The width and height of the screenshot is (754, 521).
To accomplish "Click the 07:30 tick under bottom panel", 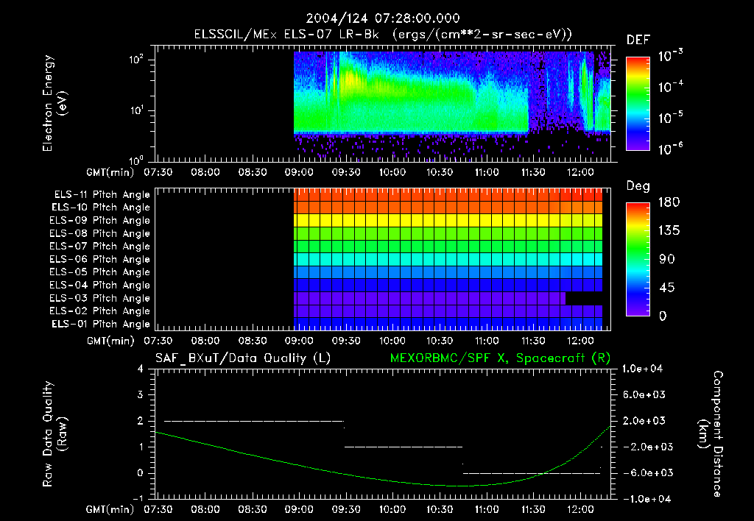I will click(x=158, y=510).
